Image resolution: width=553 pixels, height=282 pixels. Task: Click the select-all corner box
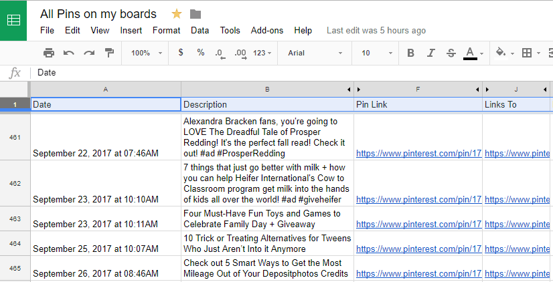(15, 90)
